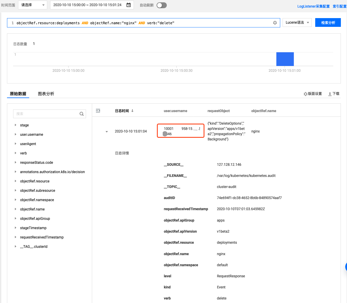Click the collapse field list icon
The width and height of the screenshot is (347, 303).
coord(98,111)
